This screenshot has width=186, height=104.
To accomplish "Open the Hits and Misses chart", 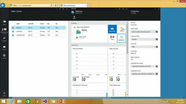I will 89,64.
